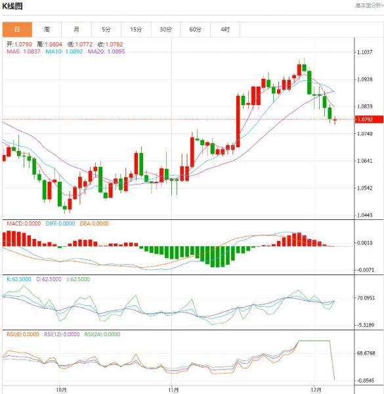
Task: Click the MA20 legend label
Action: point(106,51)
